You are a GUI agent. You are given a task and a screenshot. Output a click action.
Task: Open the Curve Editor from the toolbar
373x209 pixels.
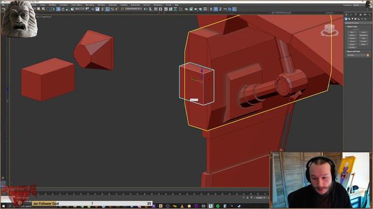(171, 9)
